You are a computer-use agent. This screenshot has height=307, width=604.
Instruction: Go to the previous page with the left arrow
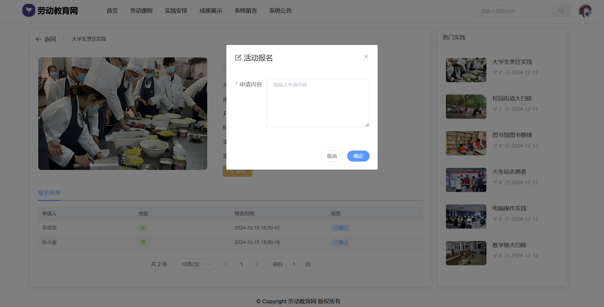point(226,264)
